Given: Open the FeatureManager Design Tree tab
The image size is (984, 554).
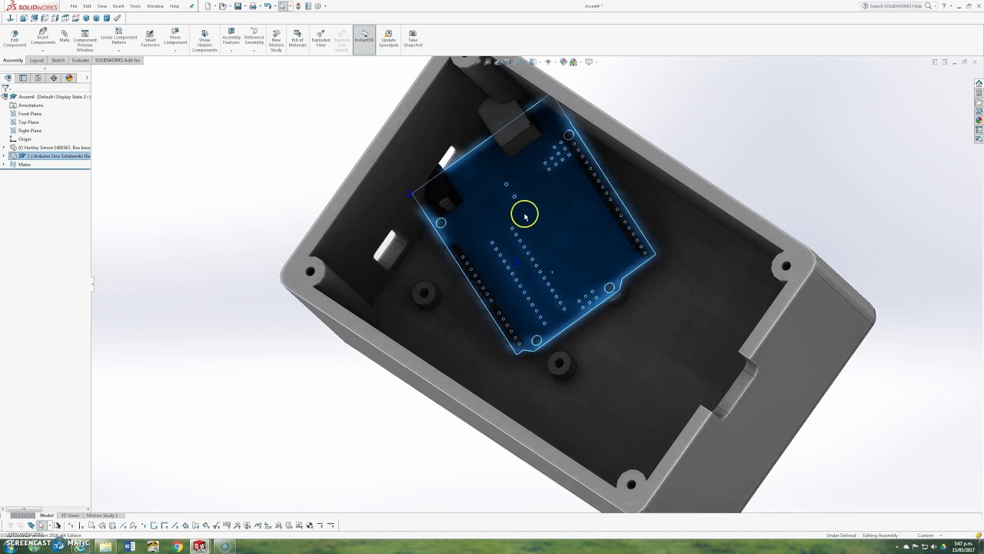Looking at the screenshot, I should 8,78.
